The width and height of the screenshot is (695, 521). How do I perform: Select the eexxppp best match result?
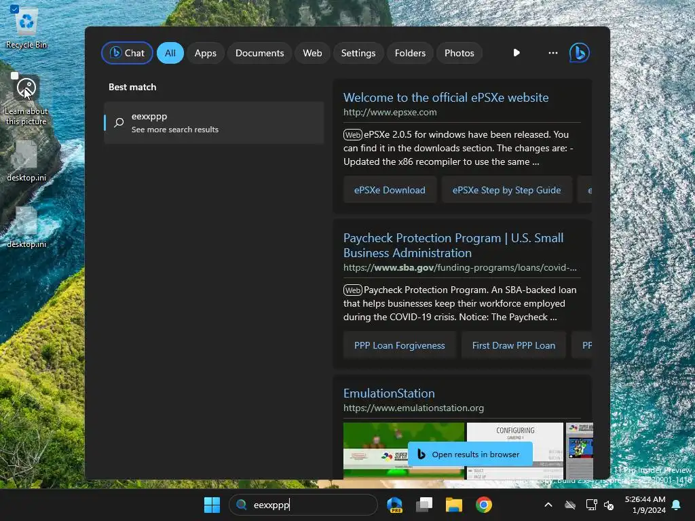(x=214, y=123)
